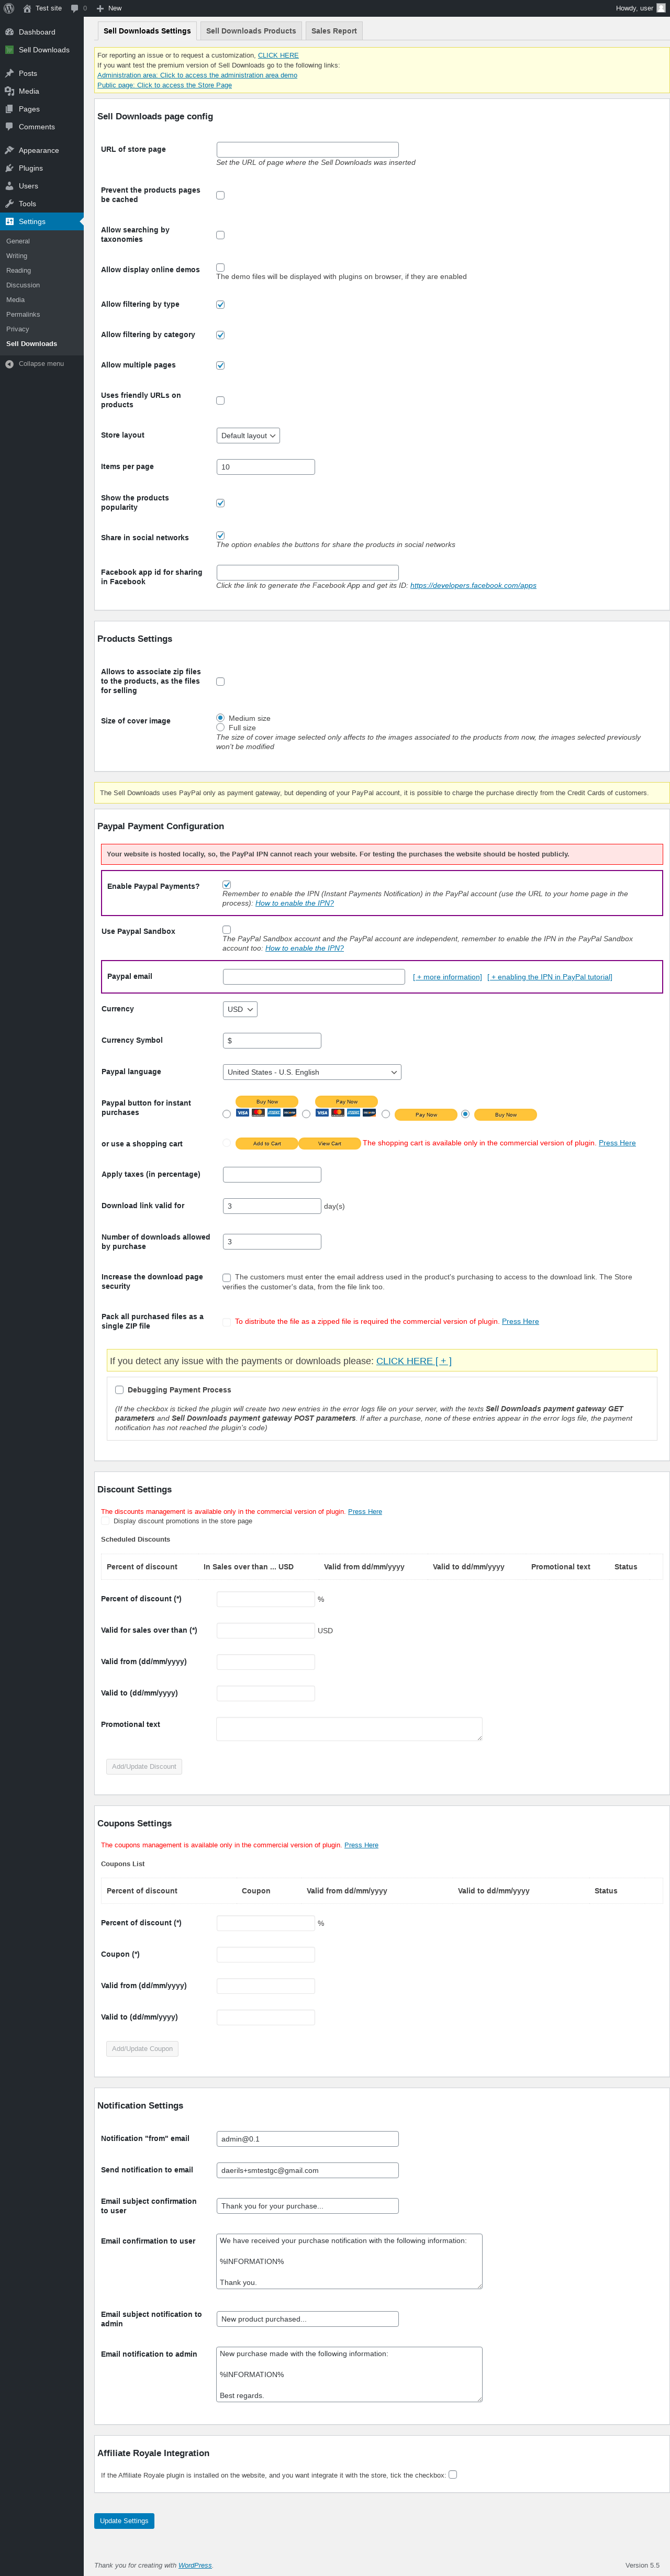The width and height of the screenshot is (670, 2576).
Task: Open the Sales Report tab
Action: [334, 31]
